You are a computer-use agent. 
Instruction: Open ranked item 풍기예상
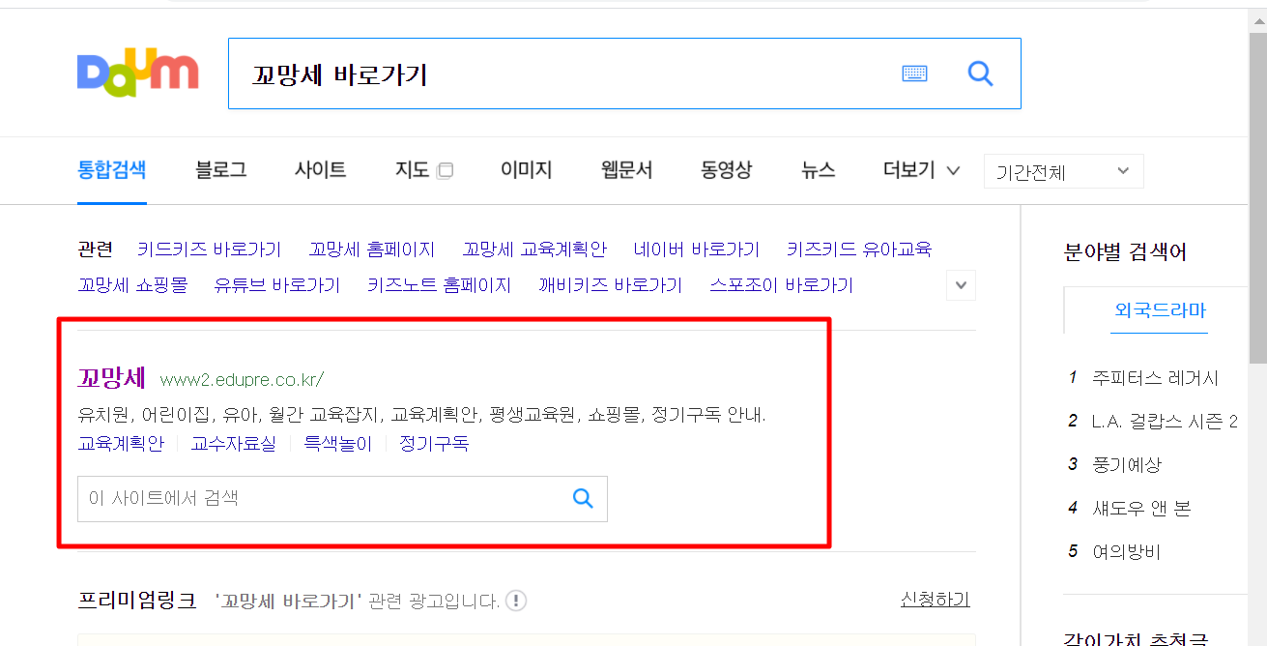[1127, 465]
